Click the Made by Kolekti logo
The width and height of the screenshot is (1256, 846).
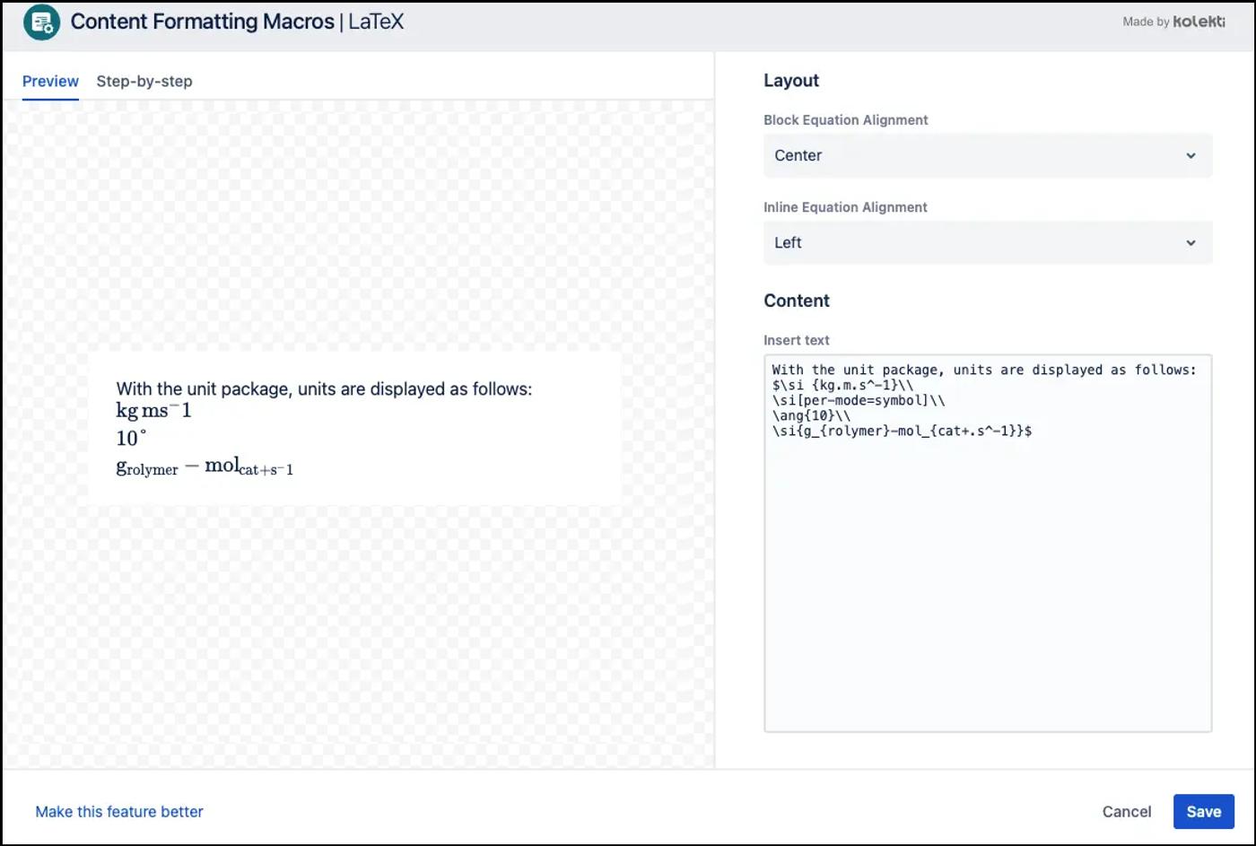1173,22
